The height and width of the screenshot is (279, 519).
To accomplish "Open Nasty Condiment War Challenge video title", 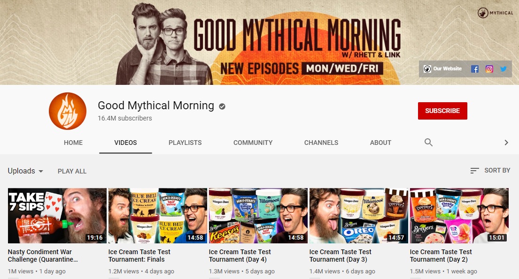I will [x=43, y=256].
